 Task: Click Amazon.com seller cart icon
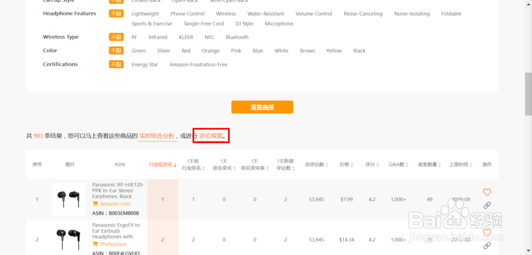pyautogui.click(x=95, y=204)
